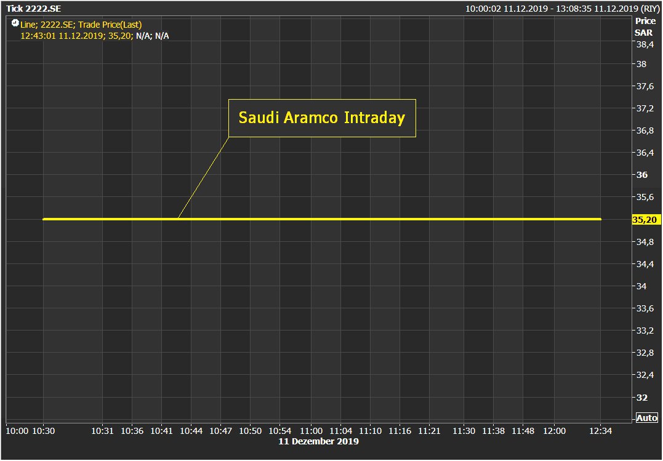Click the 'Price SAR' axis title
This screenshot has height=461, width=663.
[x=646, y=26]
